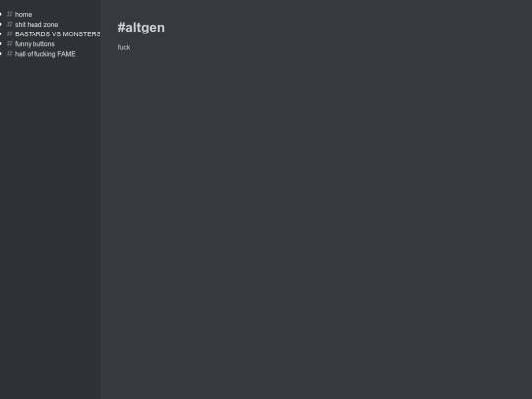Click the blank main content area
532x399 pixels.
[316, 224]
